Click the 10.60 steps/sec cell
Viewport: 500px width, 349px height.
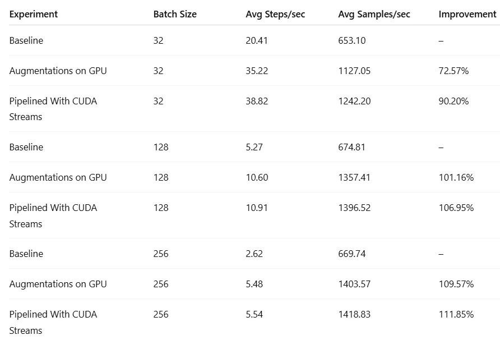257,177
